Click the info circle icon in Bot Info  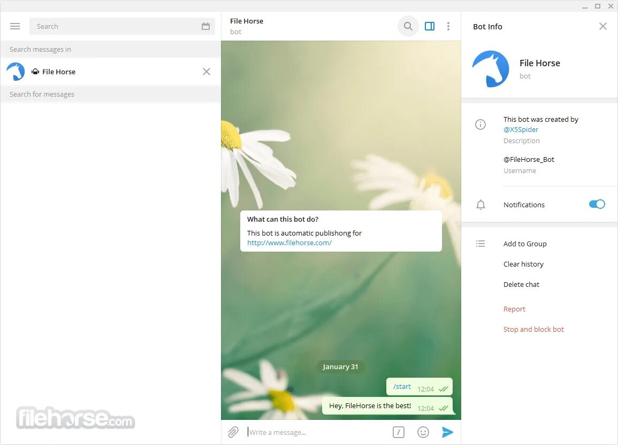coord(480,124)
